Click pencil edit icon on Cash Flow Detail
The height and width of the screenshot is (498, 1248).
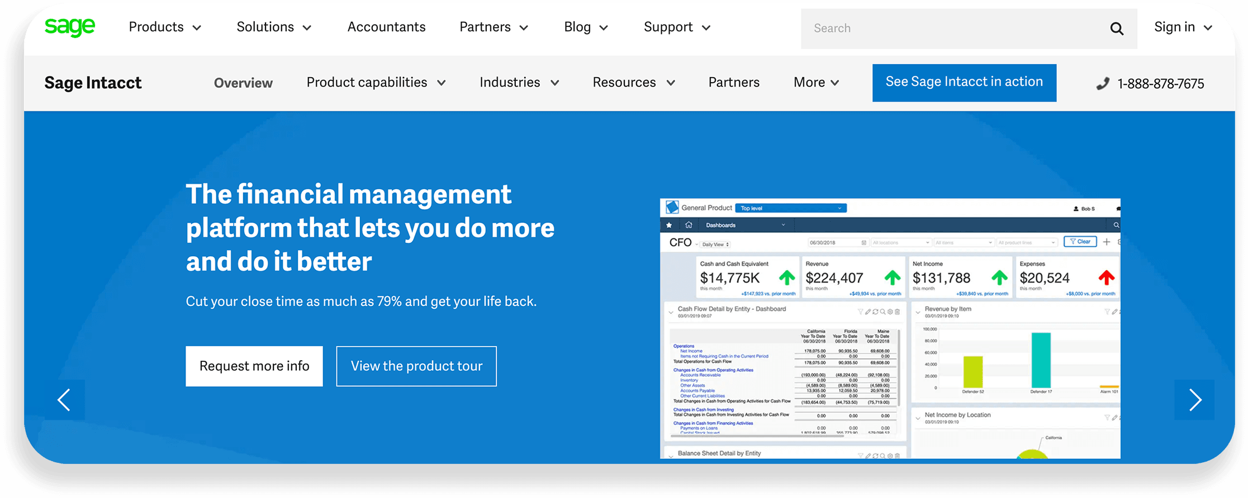pos(867,312)
